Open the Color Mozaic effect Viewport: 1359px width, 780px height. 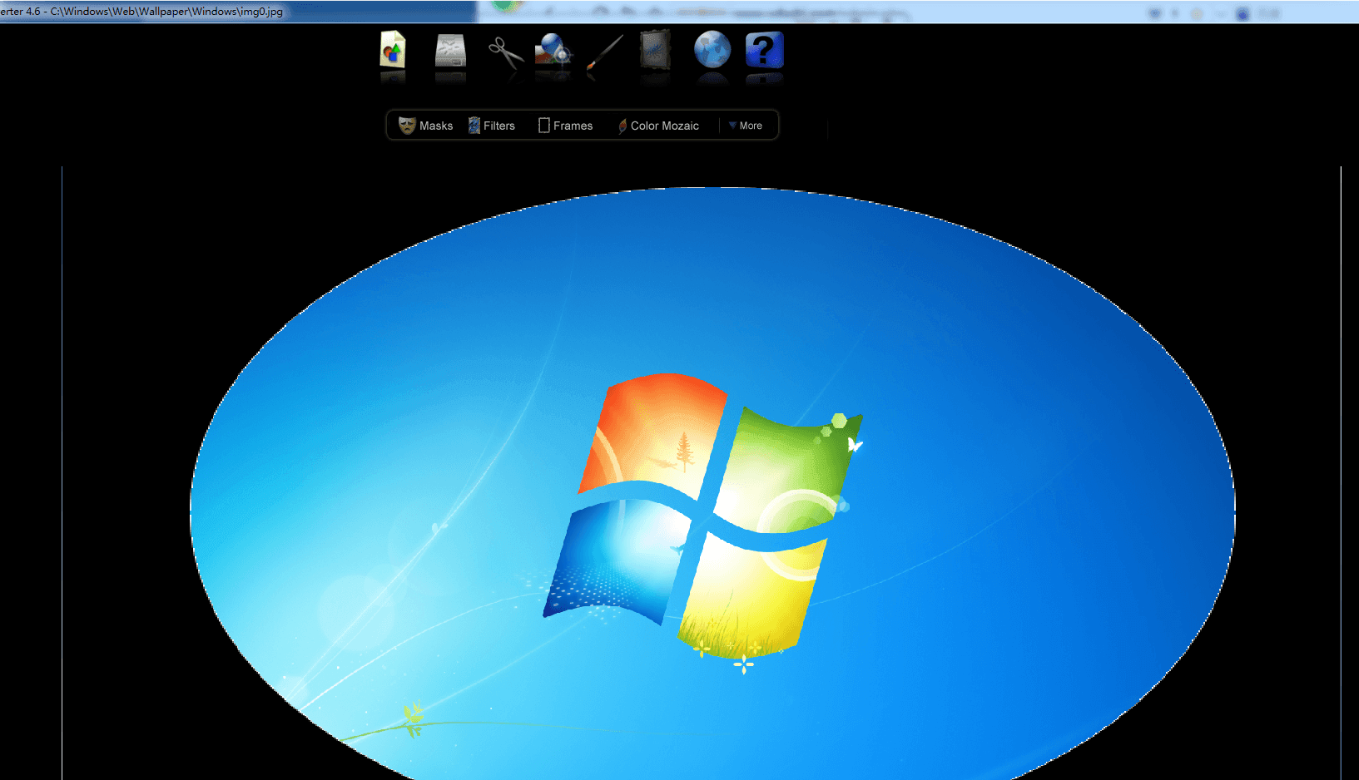pyautogui.click(x=658, y=126)
